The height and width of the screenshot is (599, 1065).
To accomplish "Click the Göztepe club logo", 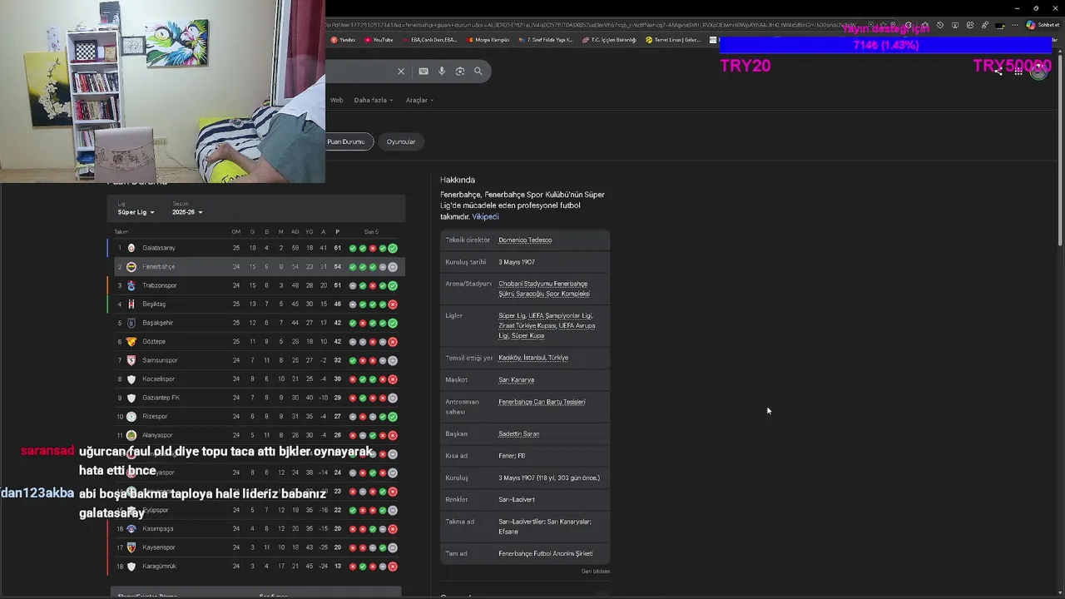I will click(x=131, y=342).
